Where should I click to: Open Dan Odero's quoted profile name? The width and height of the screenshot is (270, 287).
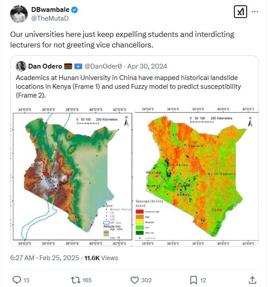click(x=44, y=66)
